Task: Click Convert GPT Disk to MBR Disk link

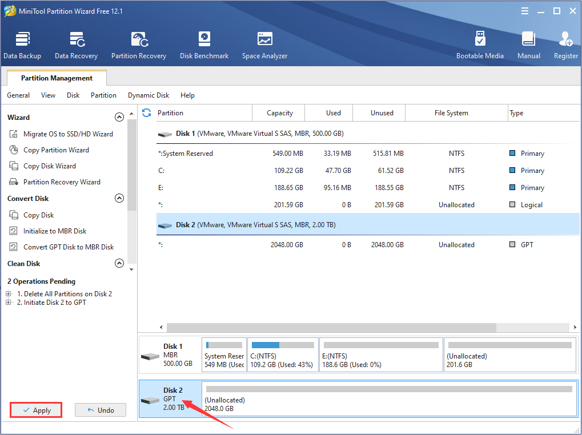Action: point(69,247)
